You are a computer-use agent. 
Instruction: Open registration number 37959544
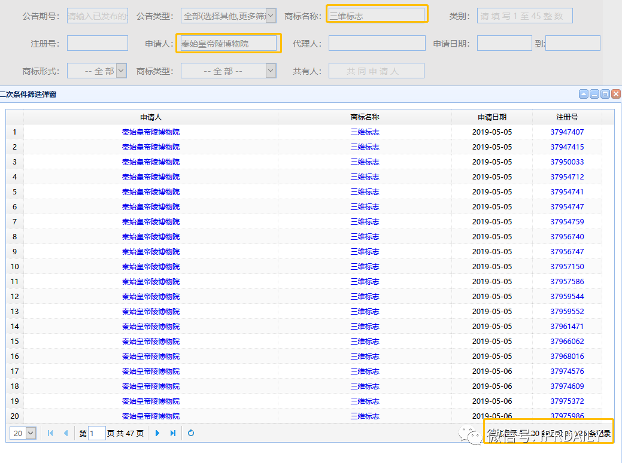(567, 297)
